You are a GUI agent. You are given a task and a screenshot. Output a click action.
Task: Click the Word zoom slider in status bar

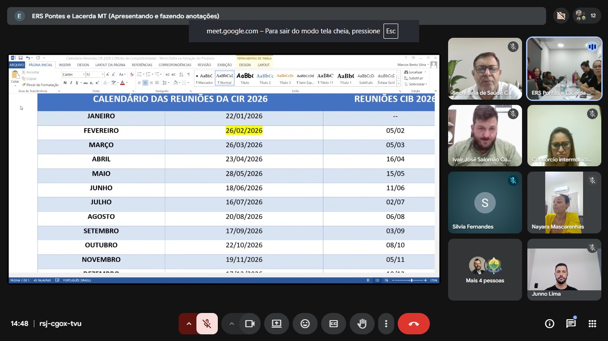tap(411, 281)
